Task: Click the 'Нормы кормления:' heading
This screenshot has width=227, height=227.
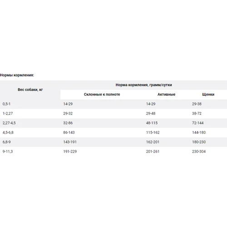Action: pyautogui.click(x=17, y=75)
